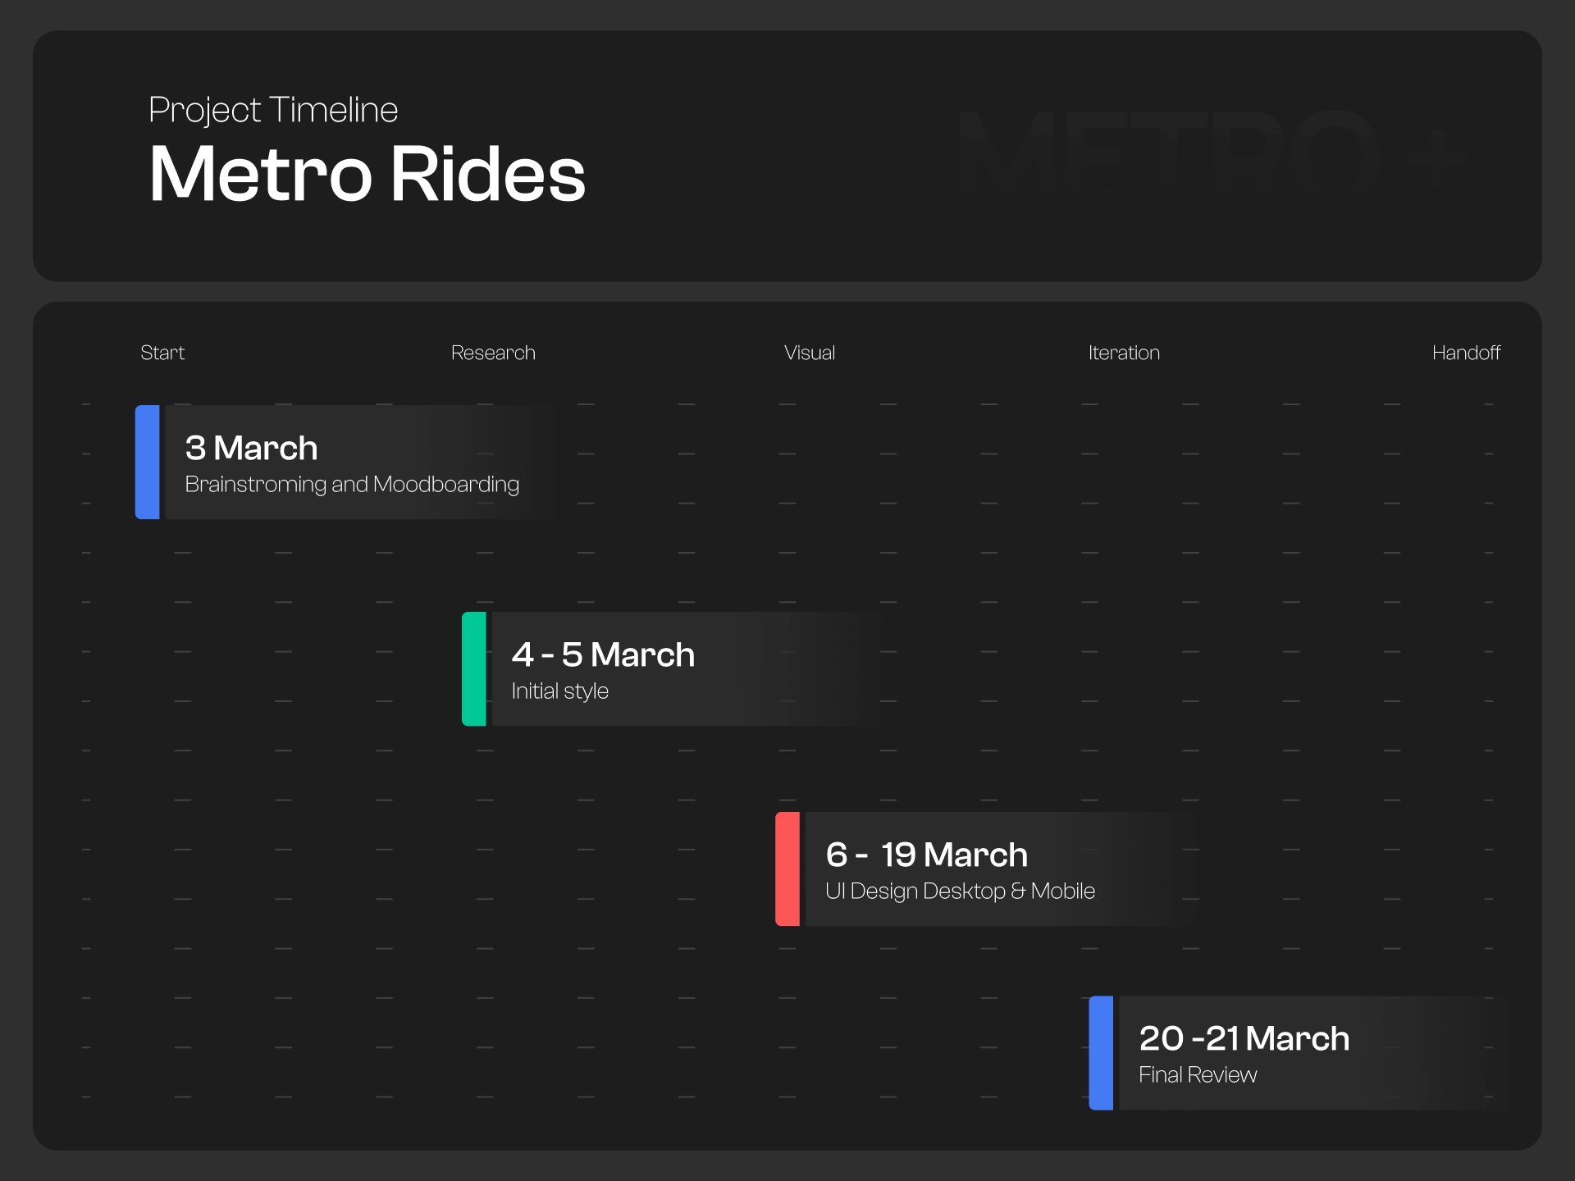Open the 20 -21 March card

(x=1244, y=1038)
